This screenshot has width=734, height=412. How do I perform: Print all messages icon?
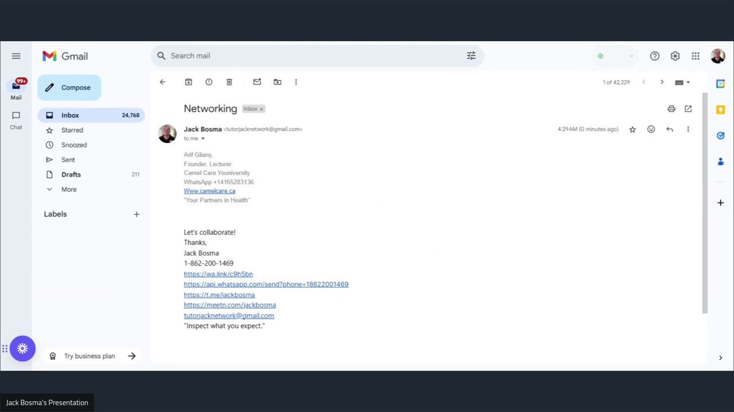pyautogui.click(x=671, y=109)
